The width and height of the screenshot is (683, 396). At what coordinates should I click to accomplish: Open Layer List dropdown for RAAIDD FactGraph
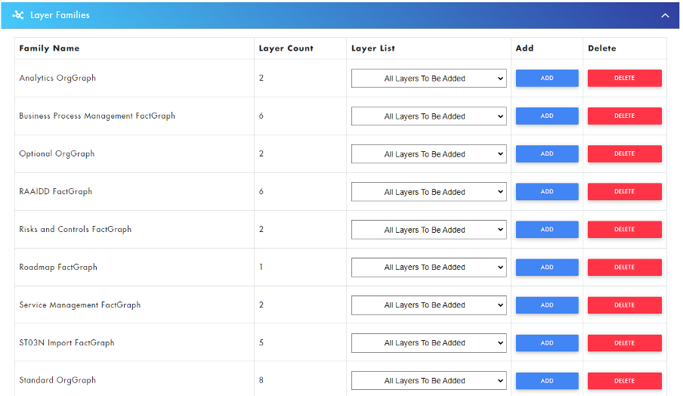tap(428, 192)
